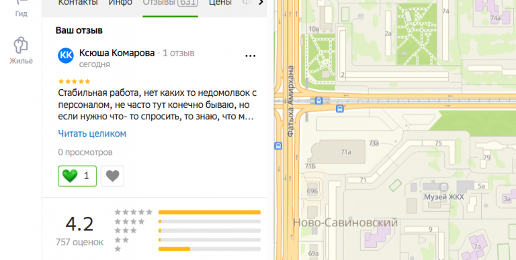Select the three-star rating row
Viewport: 516px width, 260px height.
(187, 231)
